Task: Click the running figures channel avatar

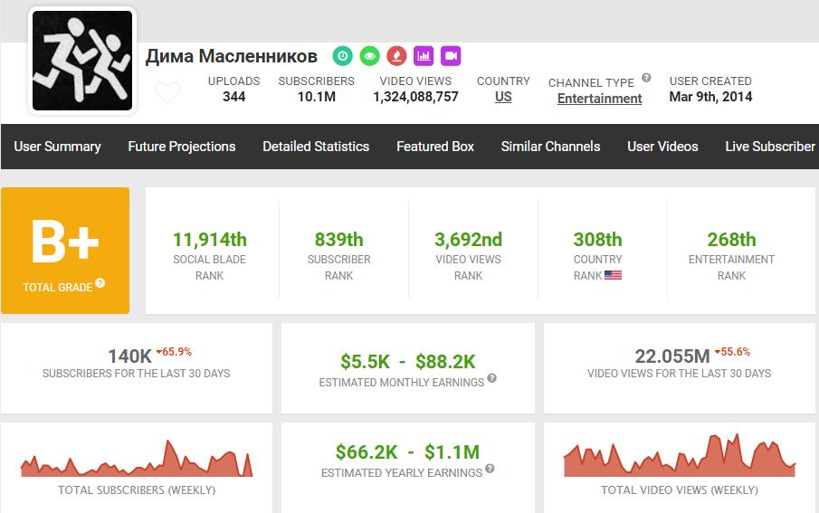Action: [82, 61]
